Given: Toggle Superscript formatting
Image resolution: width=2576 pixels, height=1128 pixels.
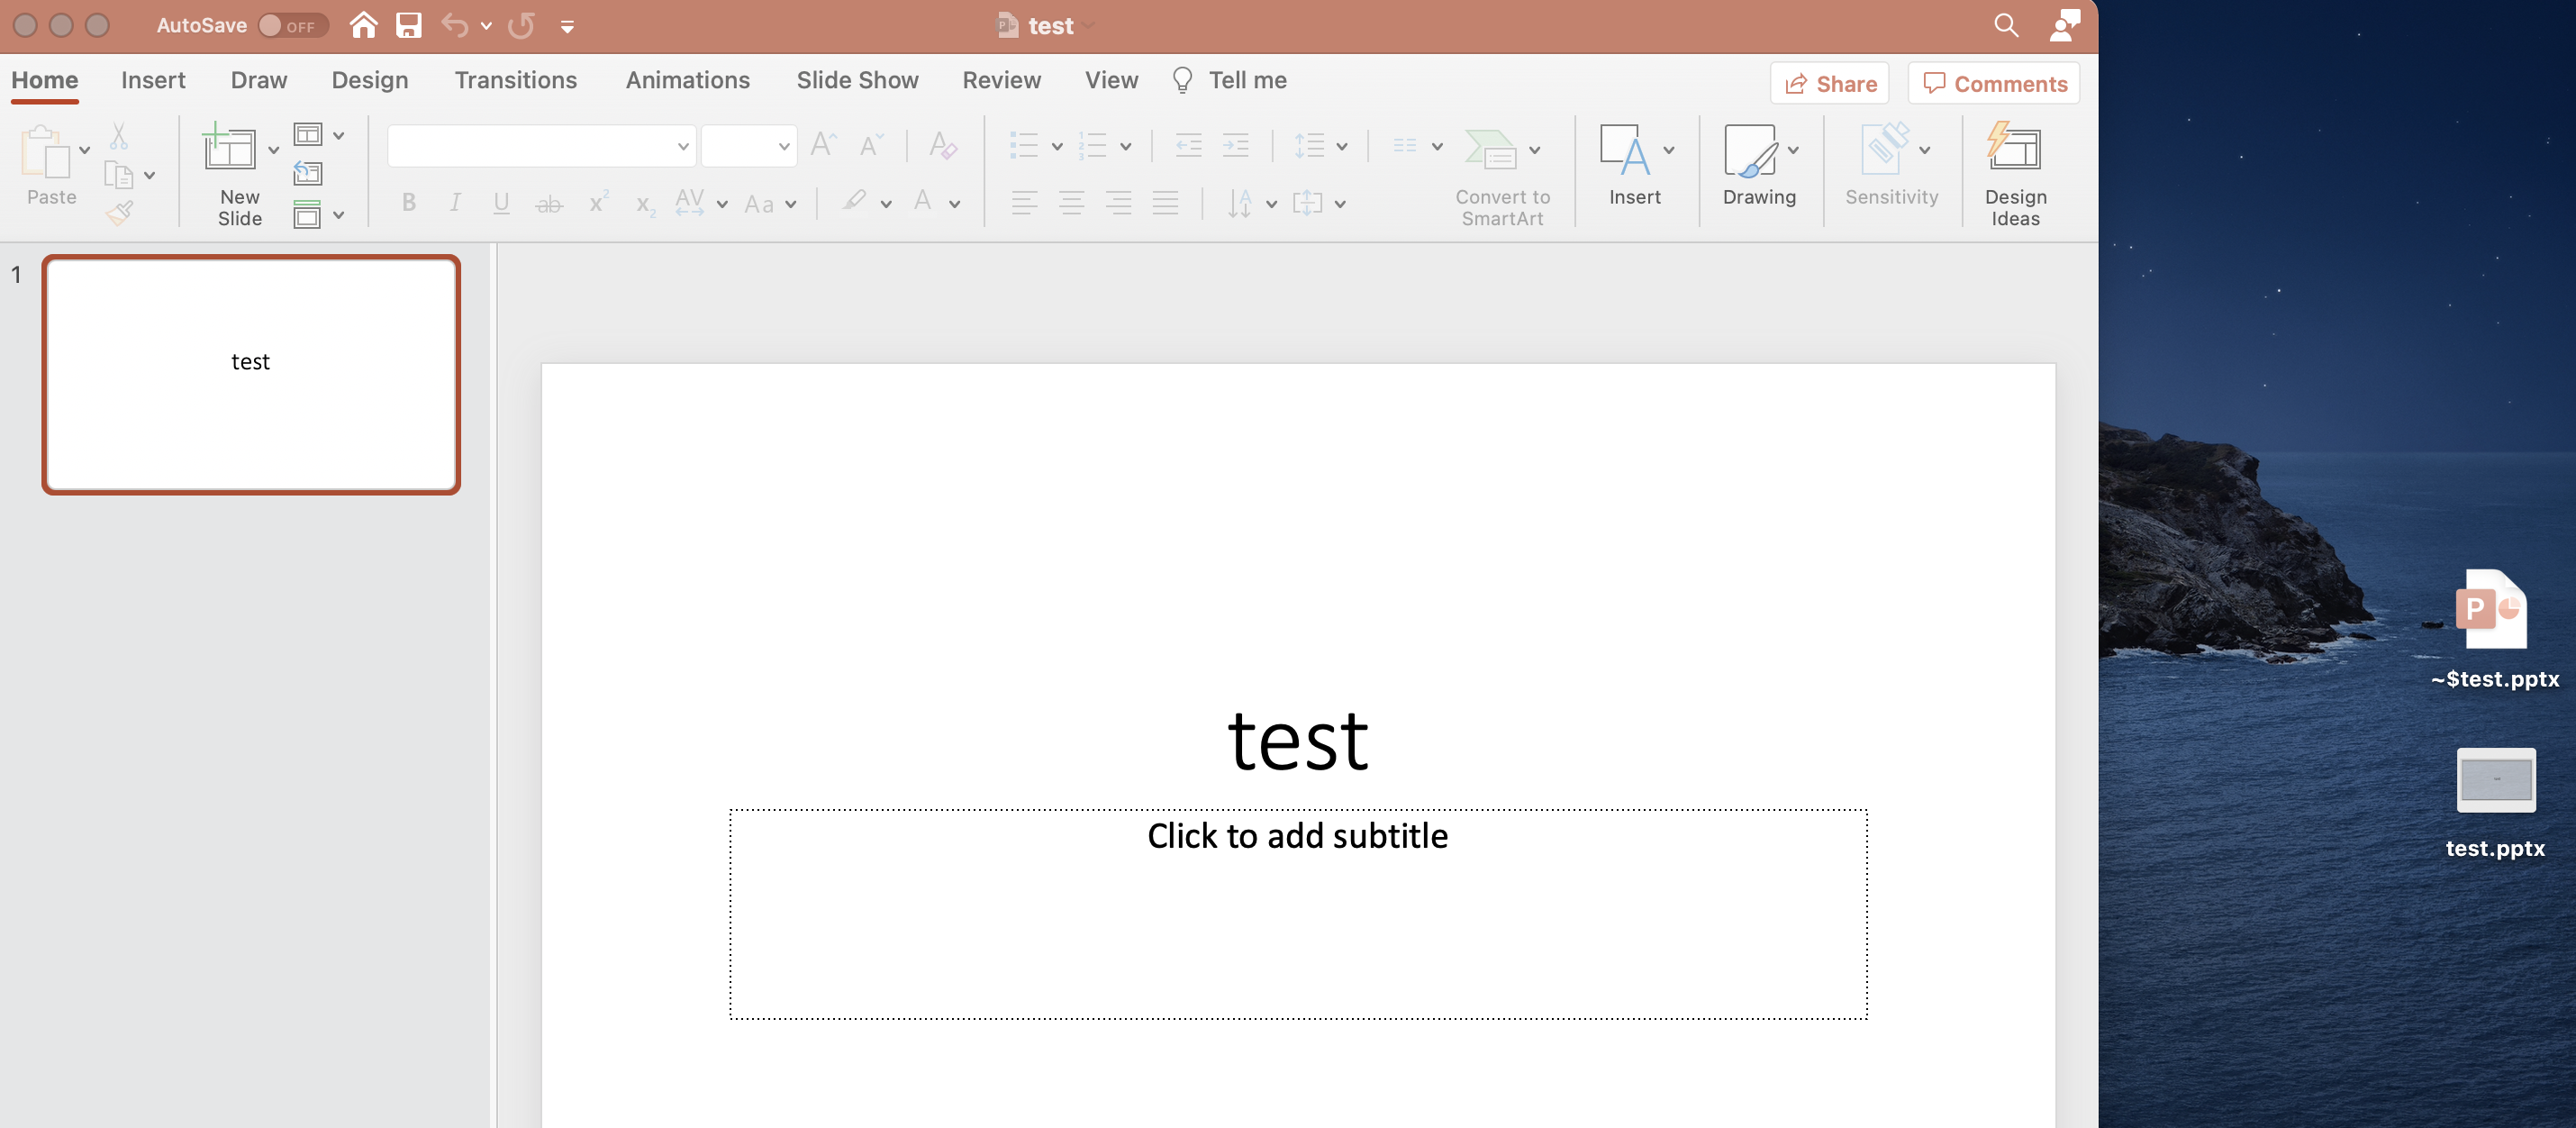Looking at the screenshot, I should click(x=598, y=203).
